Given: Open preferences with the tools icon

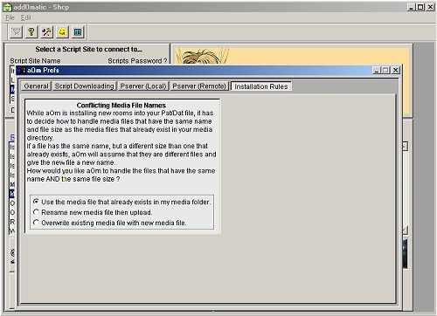Looking at the screenshot, I should [x=47, y=31].
